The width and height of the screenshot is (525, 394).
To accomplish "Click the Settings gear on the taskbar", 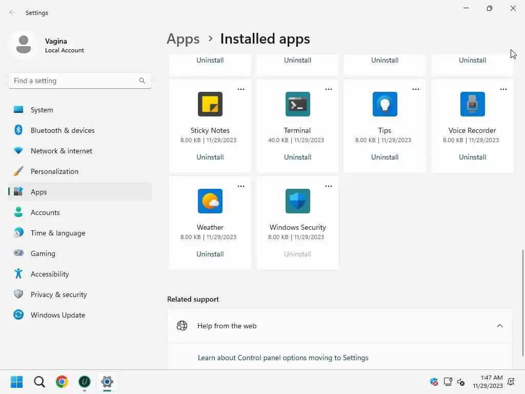I will pos(107,382).
